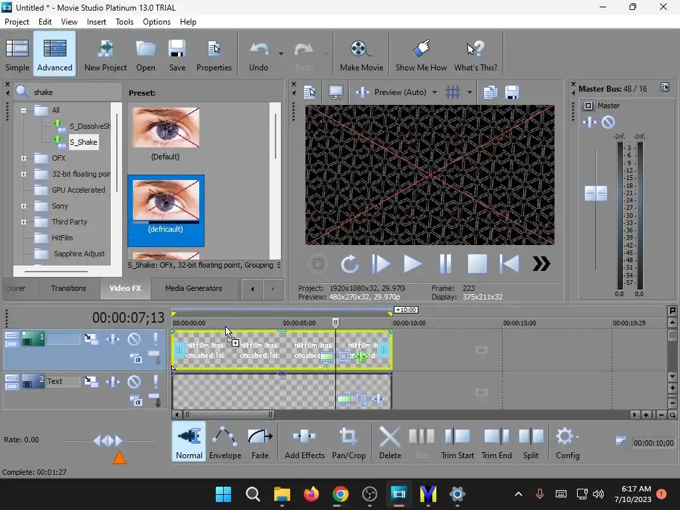Open the overlays dropdown arrow beside grid
Viewport: 680px width, 510px height.
pyautogui.click(x=469, y=92)
